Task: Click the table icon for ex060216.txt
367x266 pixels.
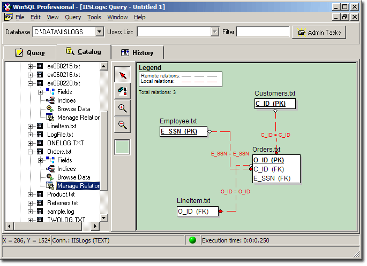Action: pos(40,75)
